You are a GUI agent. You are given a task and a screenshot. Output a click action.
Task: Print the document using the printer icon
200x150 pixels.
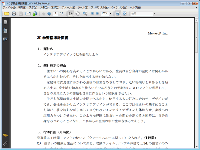click(x=14, y=14)
